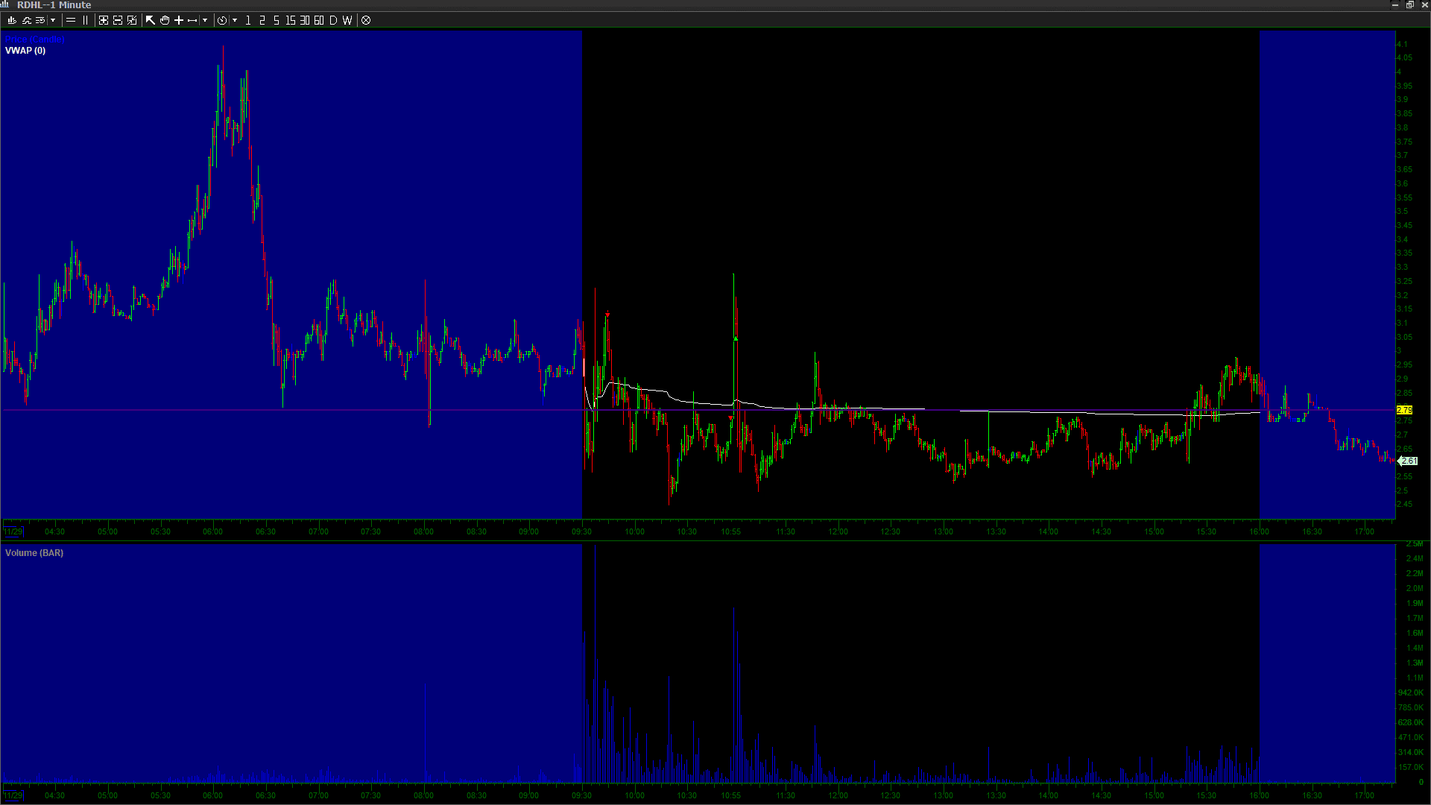The image size is (1431, 805).
Task: Select the horizontal measure line tool
Action: coord(192,20)
